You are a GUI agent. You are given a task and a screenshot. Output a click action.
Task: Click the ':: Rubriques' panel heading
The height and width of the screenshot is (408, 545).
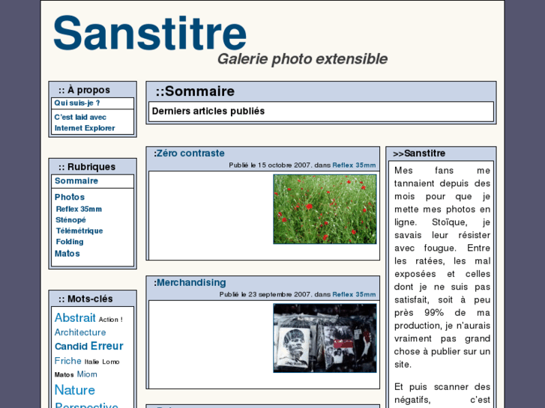(x=87, y=167)
